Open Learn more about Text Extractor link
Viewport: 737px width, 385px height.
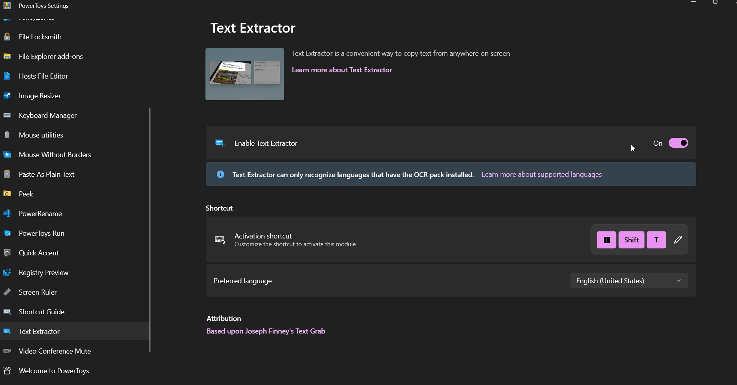[x=342, y=70]
